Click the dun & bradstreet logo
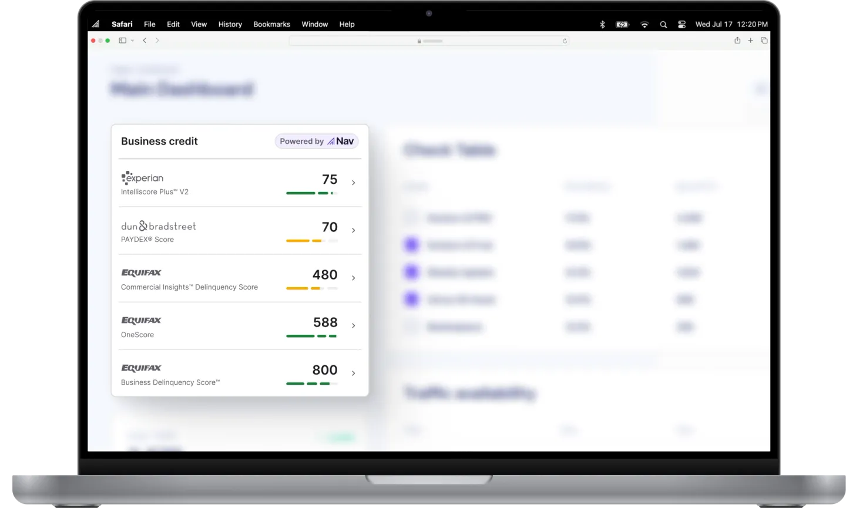The height and width of the screenshot is (508, 846). (159, 226)
